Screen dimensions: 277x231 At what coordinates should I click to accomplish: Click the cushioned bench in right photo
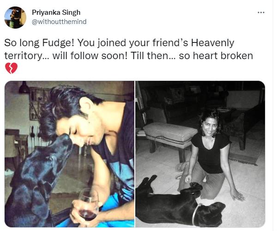tap(169, 137)
